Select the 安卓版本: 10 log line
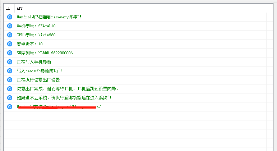 point(29,44)
